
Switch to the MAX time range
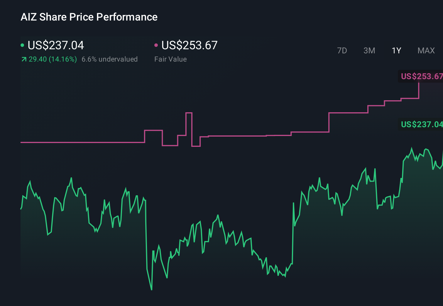pos(426,50)
